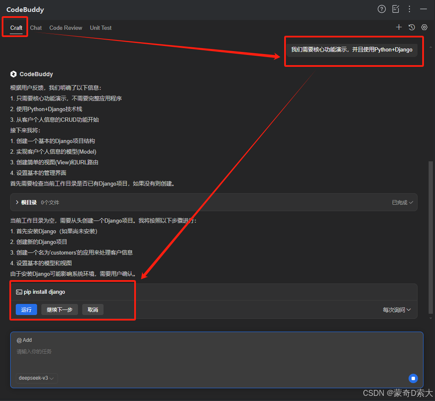Click the line starting '根据用户反馈'

point(55,88)
